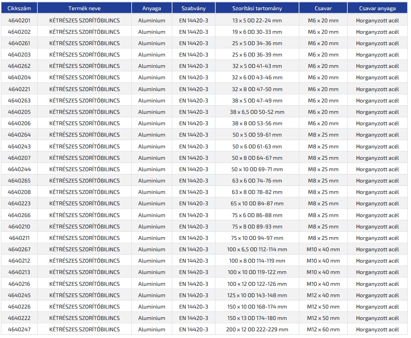Screen dimensions: 411x338
Task: Select the Csavar column header
Action: pyautogui.click(x=323, y=8)
